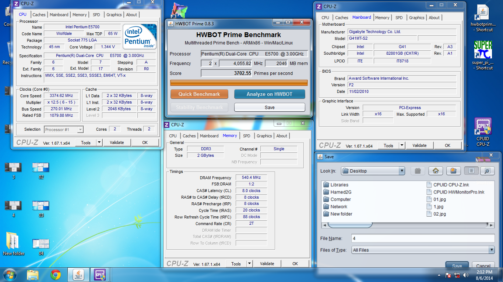Click the Home icon in Save dialog

[x=436, y=171]
